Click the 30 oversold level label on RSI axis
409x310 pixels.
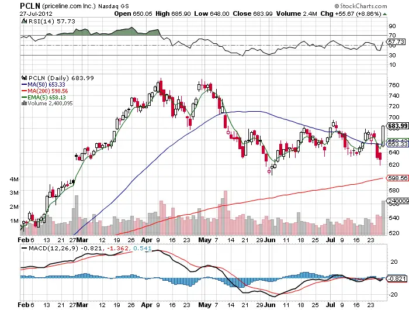(x=392, y=55)
